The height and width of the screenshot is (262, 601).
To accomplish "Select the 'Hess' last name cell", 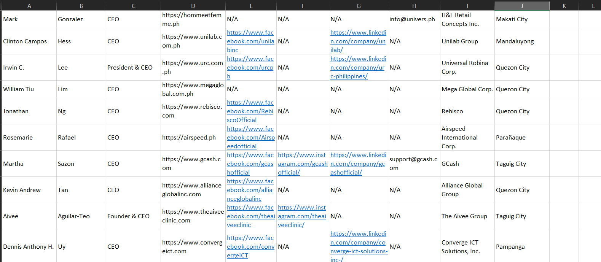I will 81,41.
